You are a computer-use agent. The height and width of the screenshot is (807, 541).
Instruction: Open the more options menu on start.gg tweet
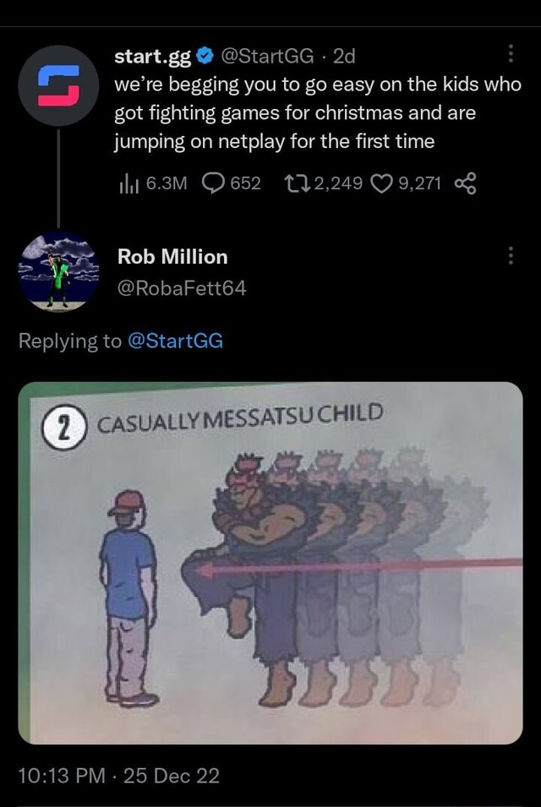pyautogui.click(x=511, y=56)
